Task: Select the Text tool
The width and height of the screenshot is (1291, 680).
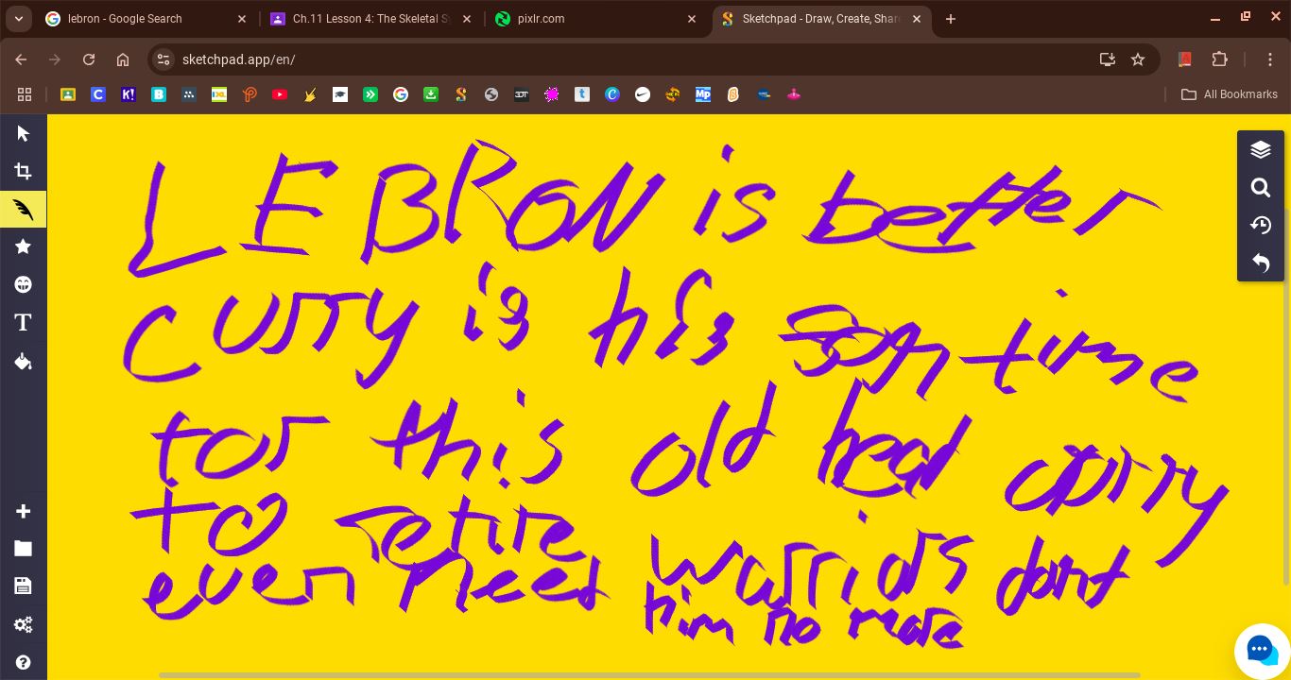Action: (23, 323)
